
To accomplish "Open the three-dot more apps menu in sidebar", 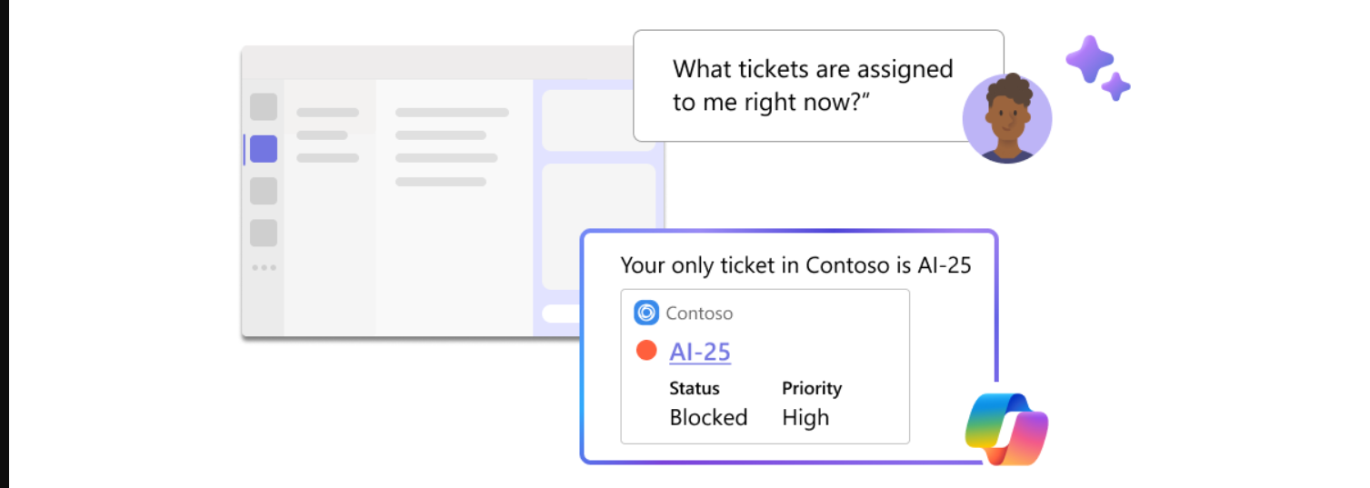I will [x=264, y=267].
